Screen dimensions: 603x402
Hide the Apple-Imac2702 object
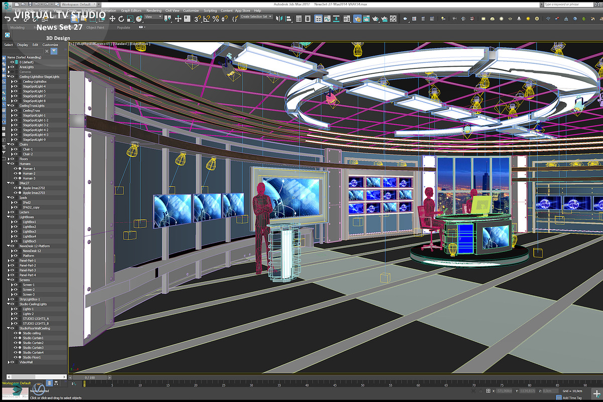pos(16,188)
